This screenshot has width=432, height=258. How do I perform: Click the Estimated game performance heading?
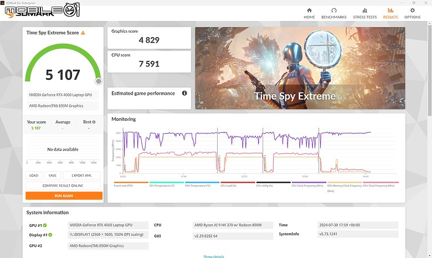coord(143,94)
